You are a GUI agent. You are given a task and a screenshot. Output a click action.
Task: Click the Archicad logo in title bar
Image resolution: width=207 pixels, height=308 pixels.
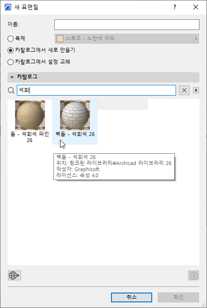[8, 7]
